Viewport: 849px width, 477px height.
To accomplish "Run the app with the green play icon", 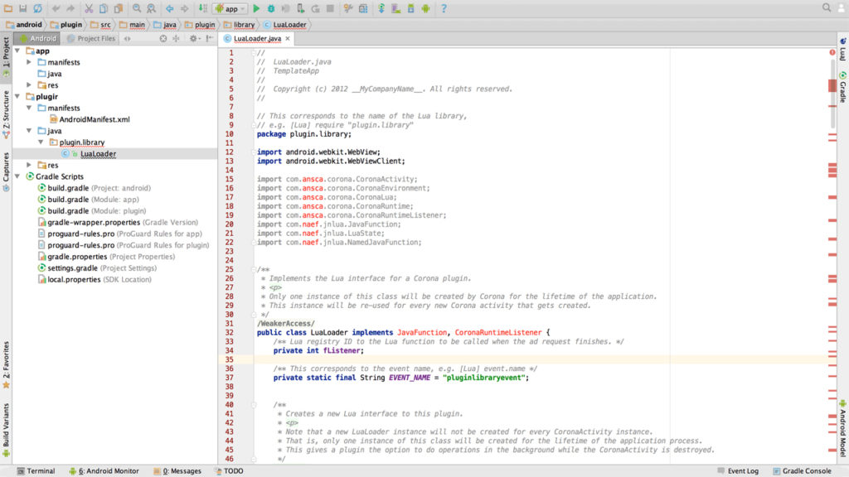I will coord(256,8).
